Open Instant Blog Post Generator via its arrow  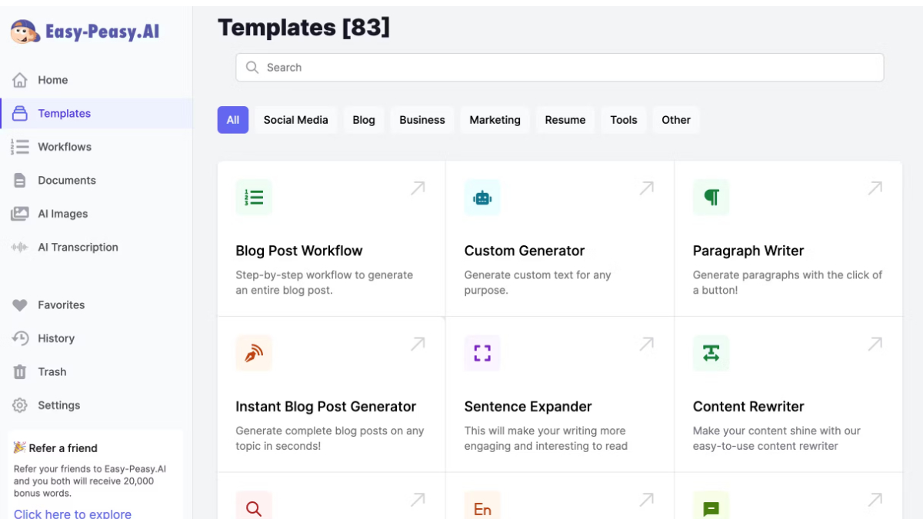418,344
